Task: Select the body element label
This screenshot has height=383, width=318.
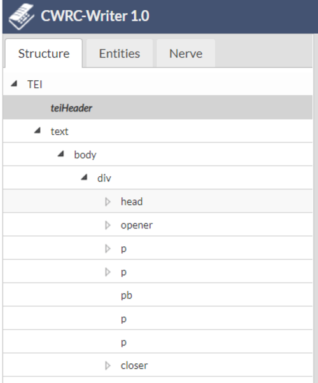Action: tap(85, 155)
